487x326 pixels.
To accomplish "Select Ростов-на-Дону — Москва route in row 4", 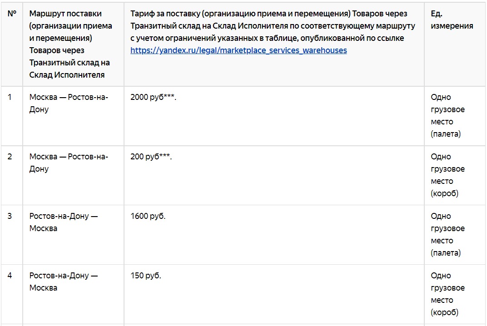I will (63, 282).
